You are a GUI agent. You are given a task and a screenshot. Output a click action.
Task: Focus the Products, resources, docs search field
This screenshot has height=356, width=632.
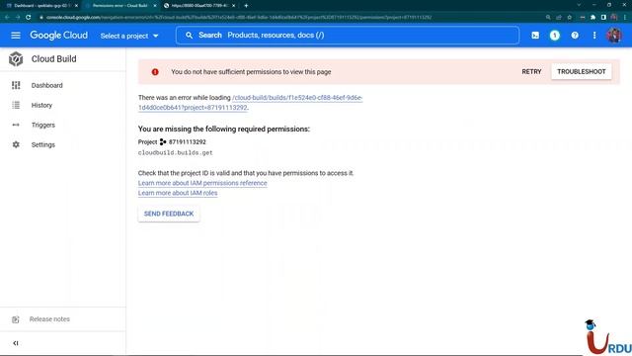click(x=348, y=36)
